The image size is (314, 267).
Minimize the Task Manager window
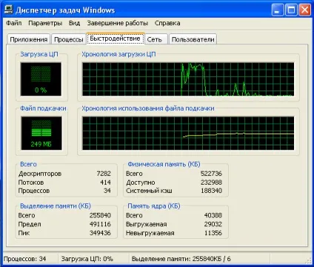point(278,10)
